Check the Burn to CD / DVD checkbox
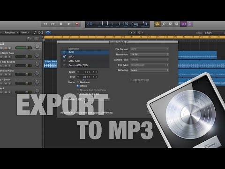Viewport: 225px width, 169px height. pyautogui.click(x=64, y=65)
